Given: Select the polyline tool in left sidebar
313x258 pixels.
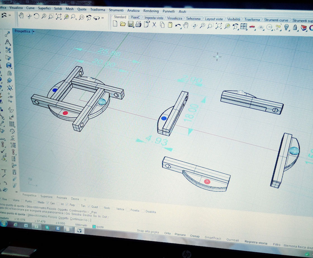Looking at the screenshot, I should tap(8, 42).
